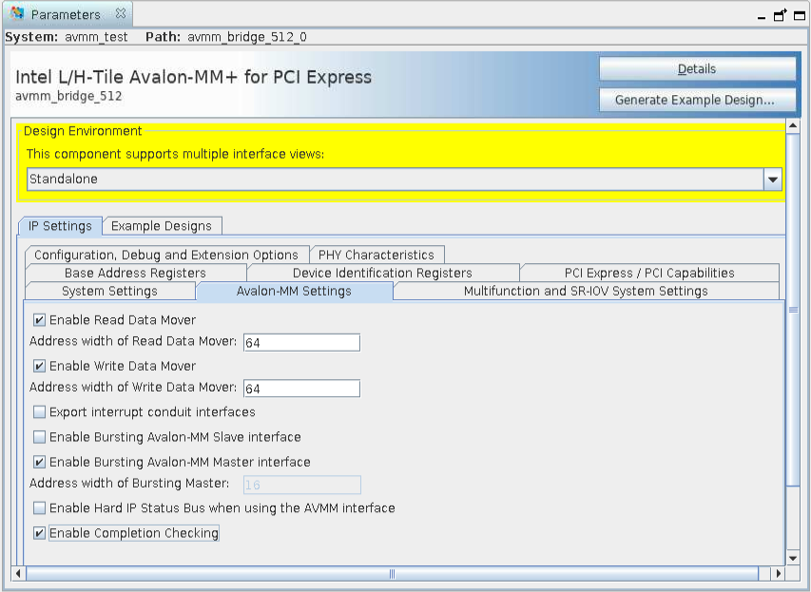Screen dimensions: 811x592
Task: Open Multifunction and SR-IOV System Settings tab
Action: click(586, 291)
